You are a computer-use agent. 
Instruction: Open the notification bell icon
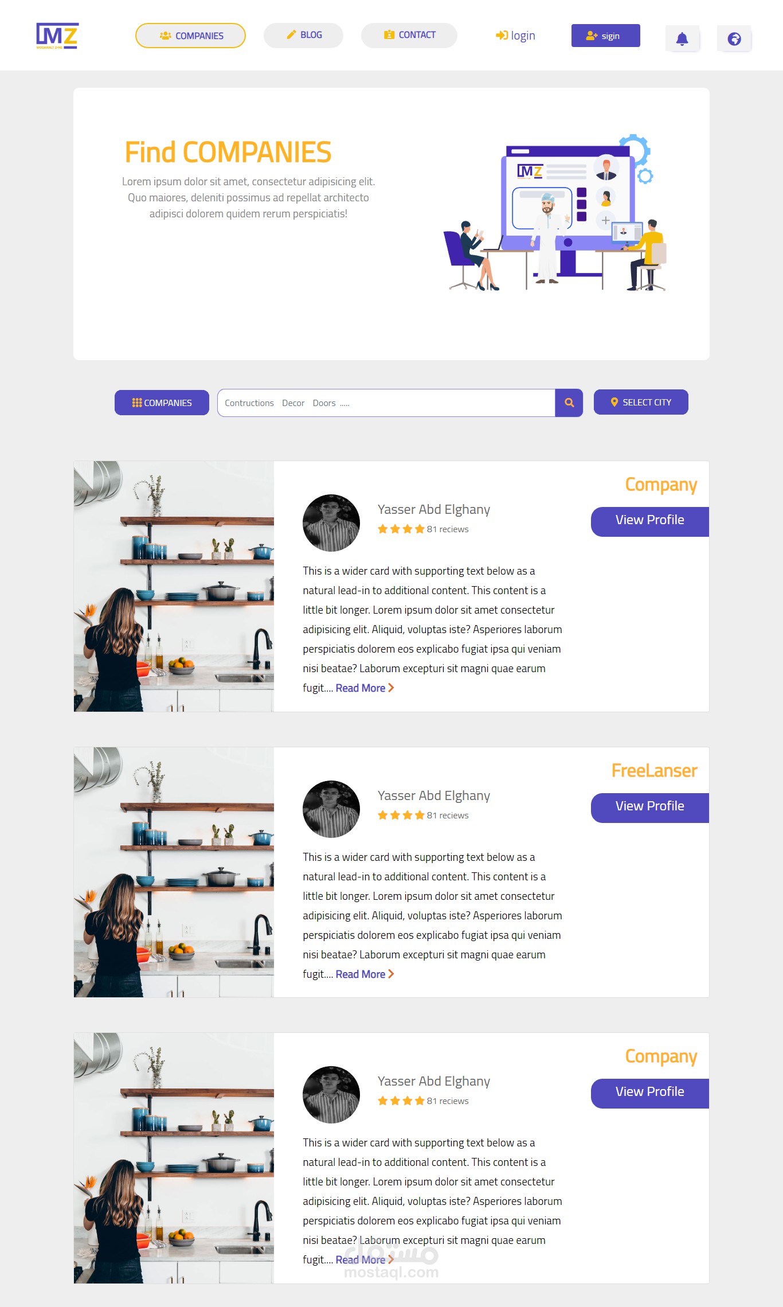tap(682, 38)
